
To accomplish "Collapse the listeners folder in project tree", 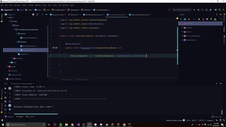I will [17, 42].
